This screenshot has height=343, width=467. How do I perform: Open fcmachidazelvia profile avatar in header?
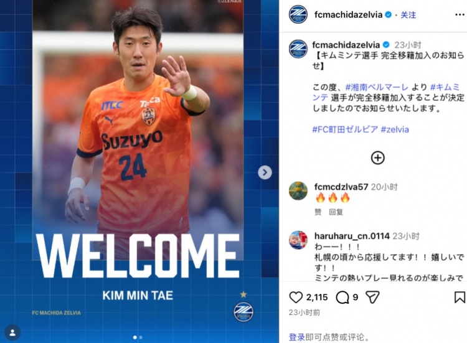pos(298,14)
